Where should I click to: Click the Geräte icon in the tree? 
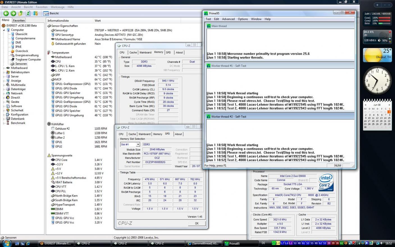[x=8, y=102]
